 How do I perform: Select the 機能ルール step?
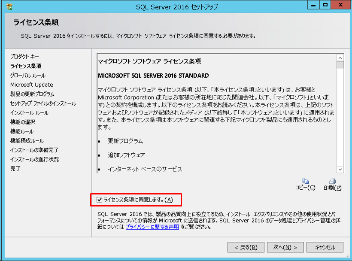[x=22, y=131]
